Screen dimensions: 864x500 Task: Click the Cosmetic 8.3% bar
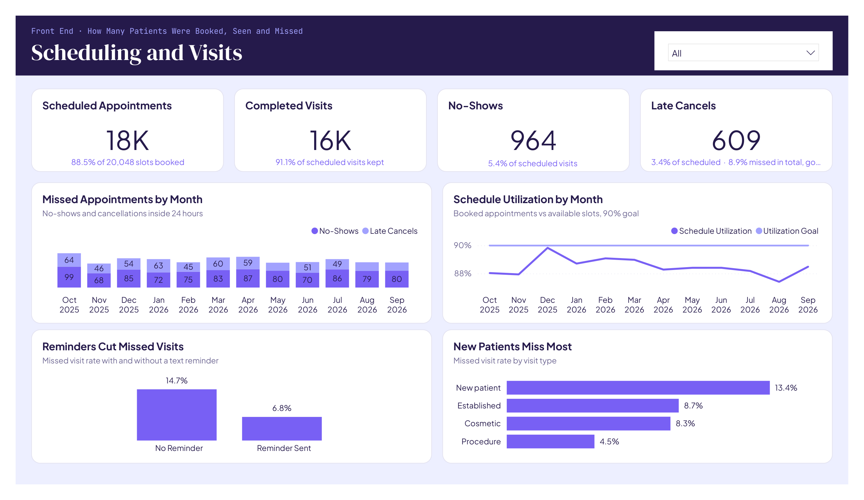click(x=589, y=423)
